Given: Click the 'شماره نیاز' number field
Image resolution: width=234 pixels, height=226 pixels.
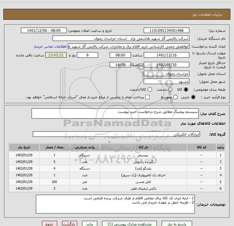Looking at the screenshot, I should (x=166, y=31).
